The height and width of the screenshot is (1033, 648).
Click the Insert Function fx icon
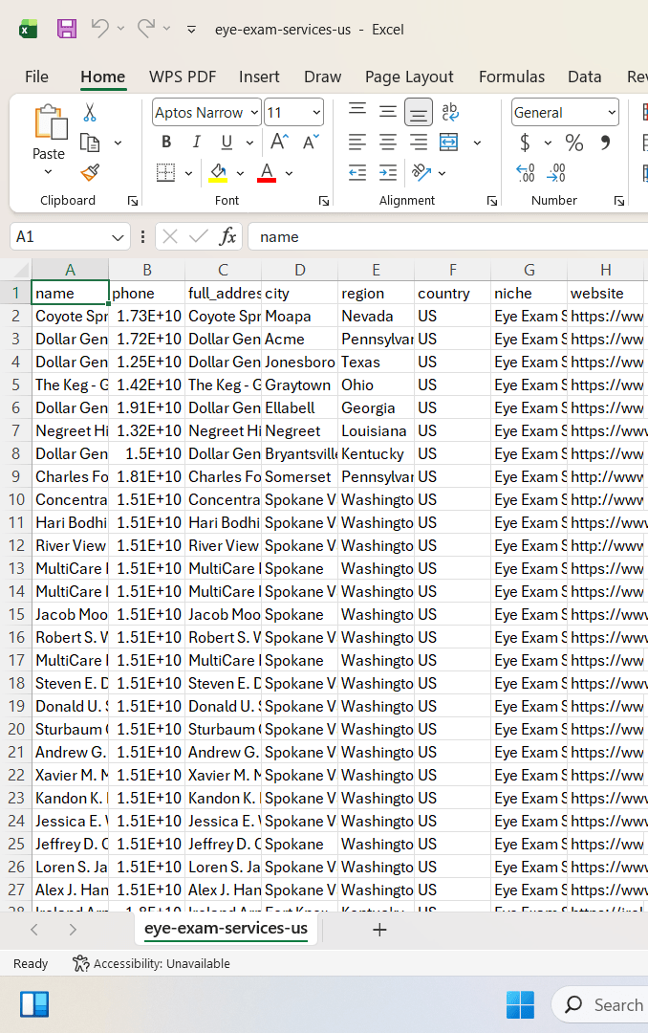click(x=227, y=236)
